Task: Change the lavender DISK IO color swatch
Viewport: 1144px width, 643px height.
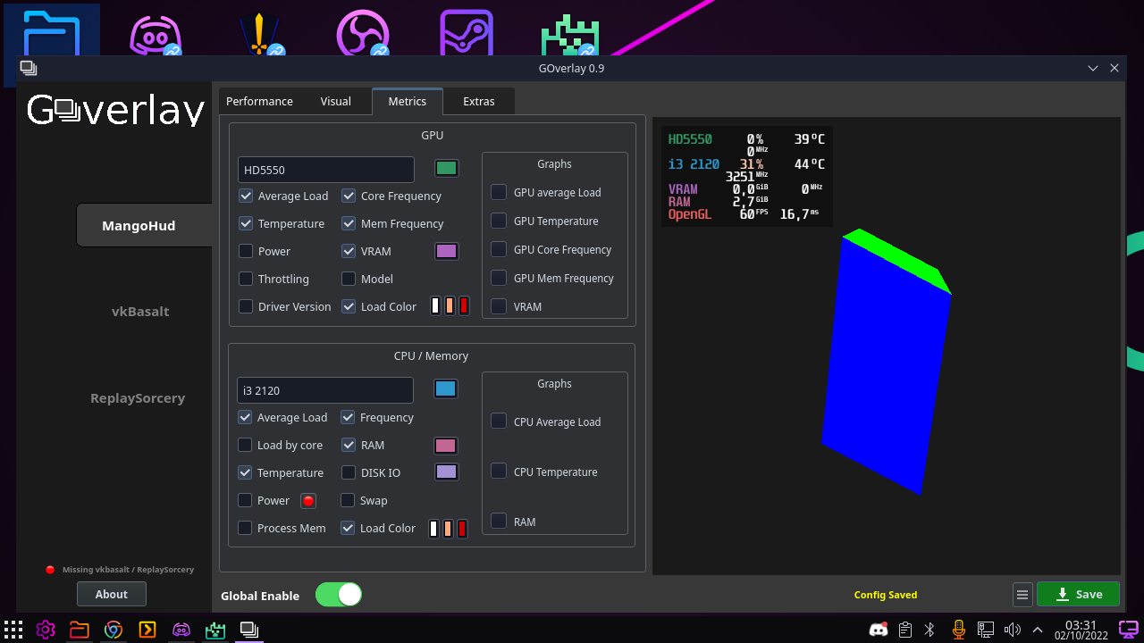Action: (x=446, y=472)
